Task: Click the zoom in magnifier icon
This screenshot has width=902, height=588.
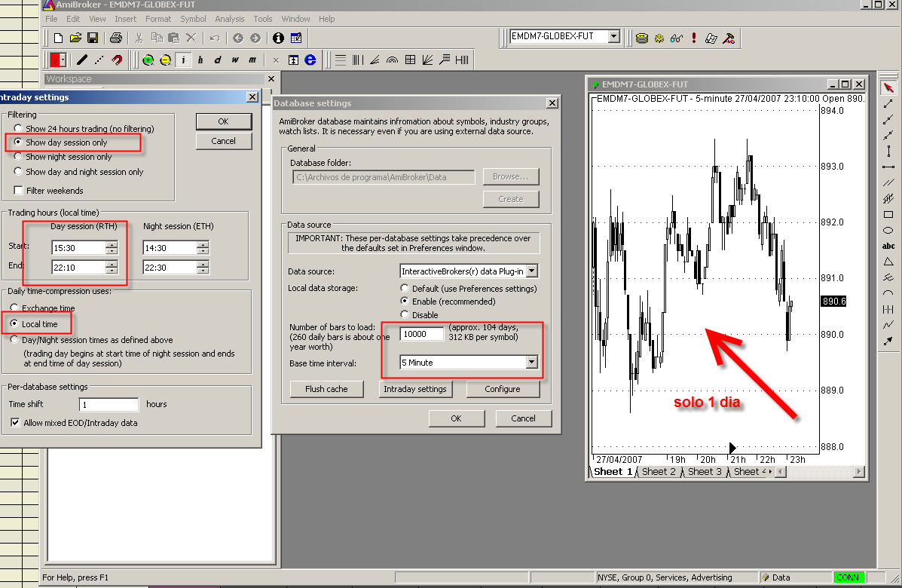Action: pos(148,60)
